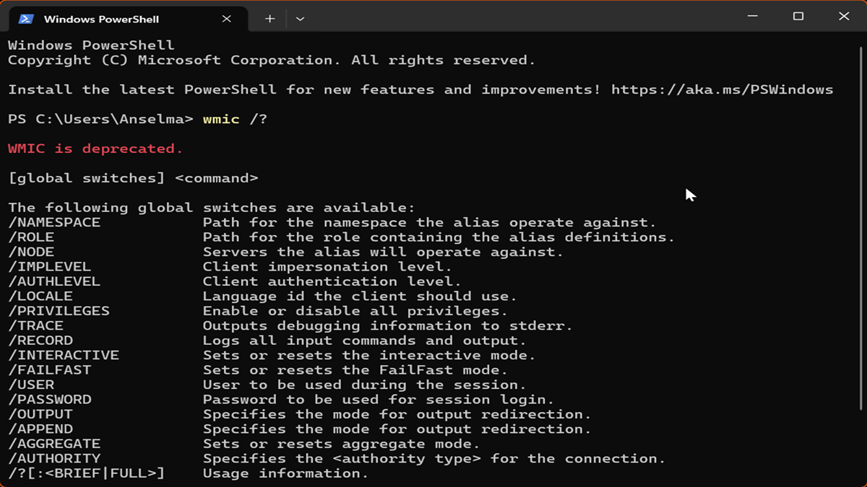Image resolution: width=867 pixels, height=487 pixels.
Task: Click the /?[:<BRIEF|FULL>] usage switch
Action: click(x=87, y=473)
